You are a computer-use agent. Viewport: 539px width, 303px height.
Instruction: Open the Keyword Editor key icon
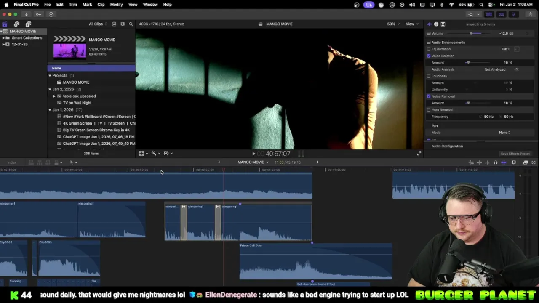[38, 14]
